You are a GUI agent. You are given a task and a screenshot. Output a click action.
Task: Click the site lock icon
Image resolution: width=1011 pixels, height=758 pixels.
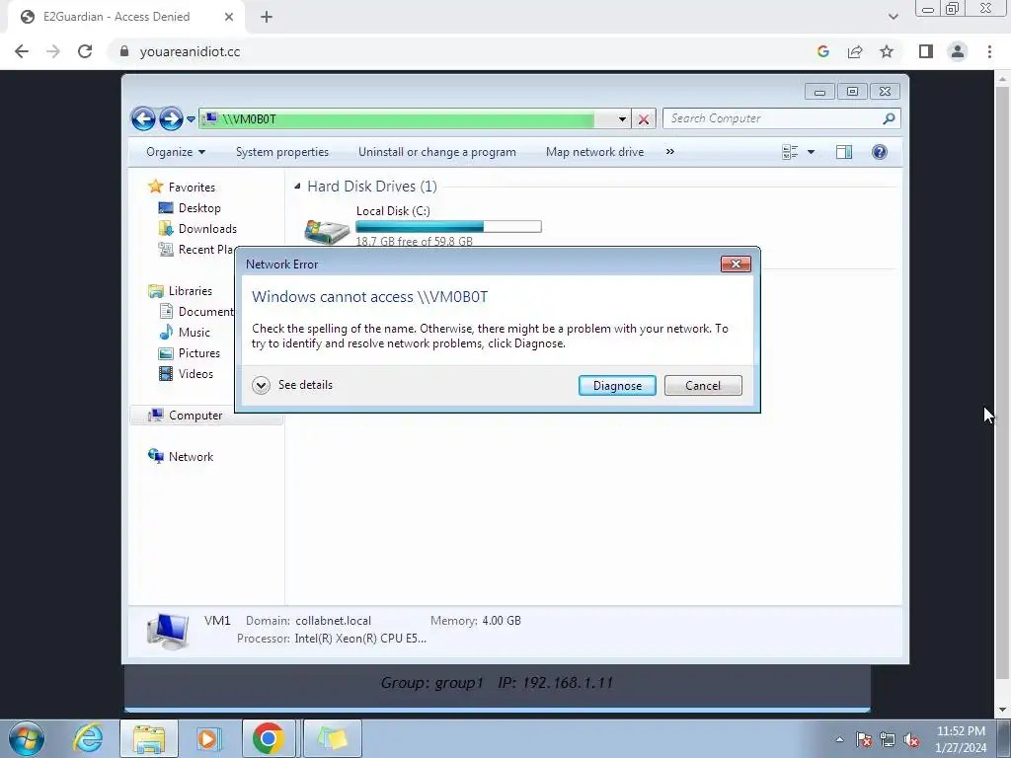[124, 51]
